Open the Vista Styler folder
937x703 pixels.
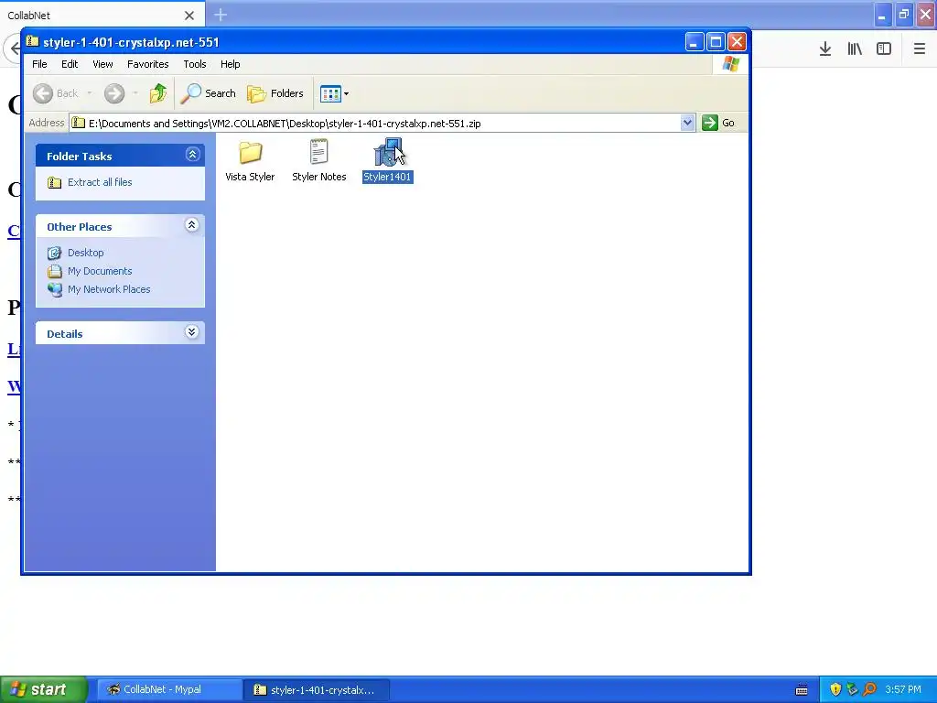[x=250, y=159]
